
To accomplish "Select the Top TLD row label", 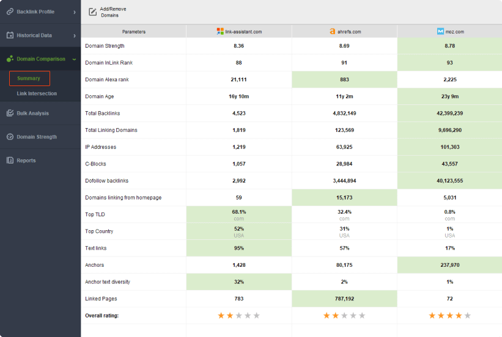I will pos(95,214).
